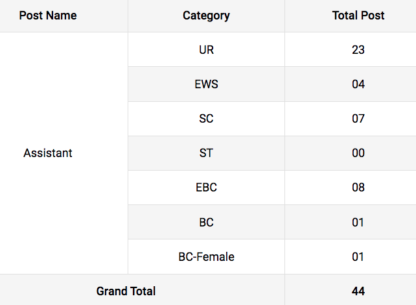Select the BC category cell
This screenshot has height=305, width=416.
[x=206, y=223]
